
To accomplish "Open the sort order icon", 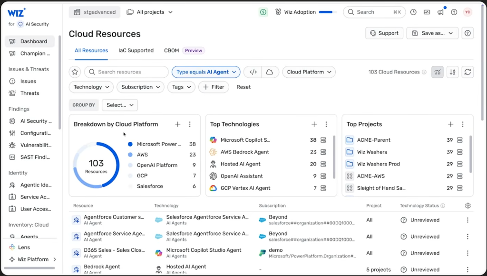I will 453,72.
